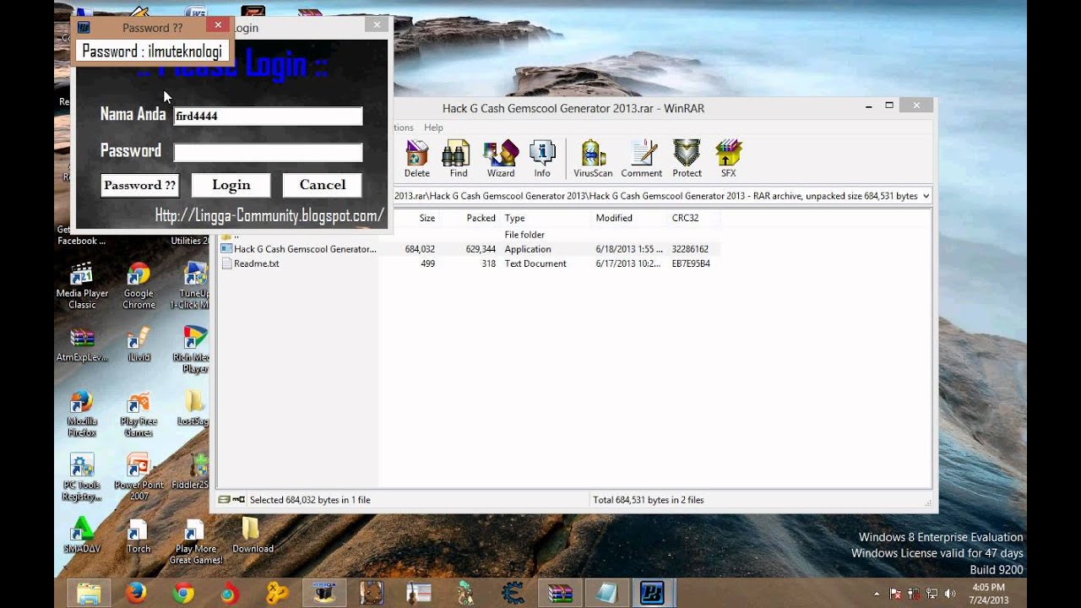Open the Find tool in WinRAR

click(459, 159)
